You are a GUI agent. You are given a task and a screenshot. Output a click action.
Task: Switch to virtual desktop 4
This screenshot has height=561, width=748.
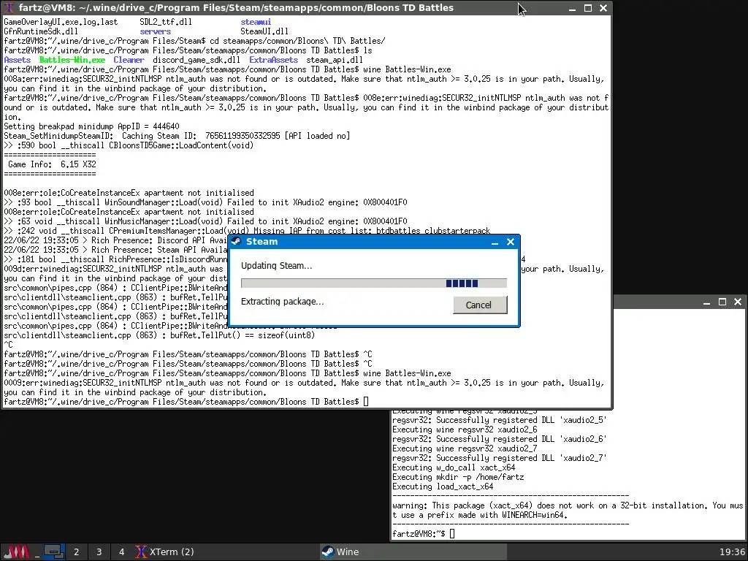point(121,552)
